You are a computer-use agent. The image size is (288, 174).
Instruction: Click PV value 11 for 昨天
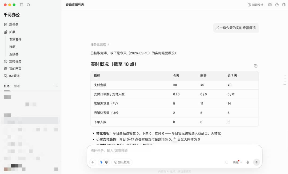coord(202,104)
